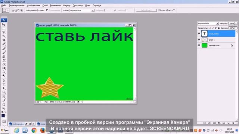
Task: Select the Dodge tool
Action: point(4,76)
